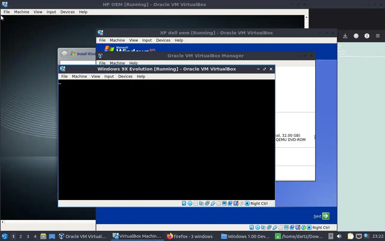Click the clock showing 23:22
The height and width of the screenshot is (241, 385).
tap(378, 236)
